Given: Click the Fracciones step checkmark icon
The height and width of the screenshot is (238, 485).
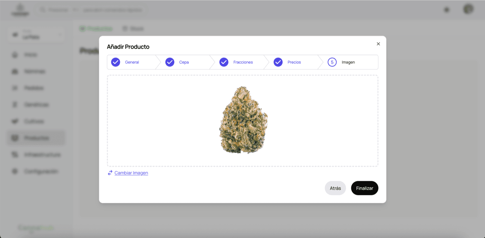Looking at the screenshot, I should (224, 62).
